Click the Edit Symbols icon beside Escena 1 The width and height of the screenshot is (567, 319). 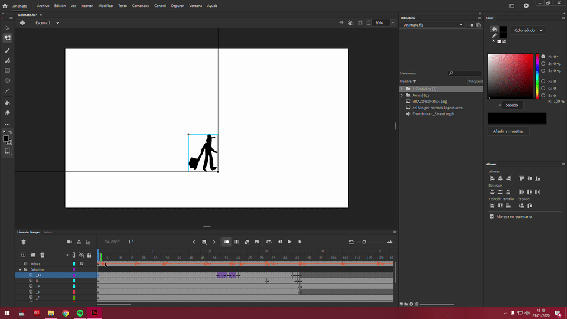click(22, 23)
